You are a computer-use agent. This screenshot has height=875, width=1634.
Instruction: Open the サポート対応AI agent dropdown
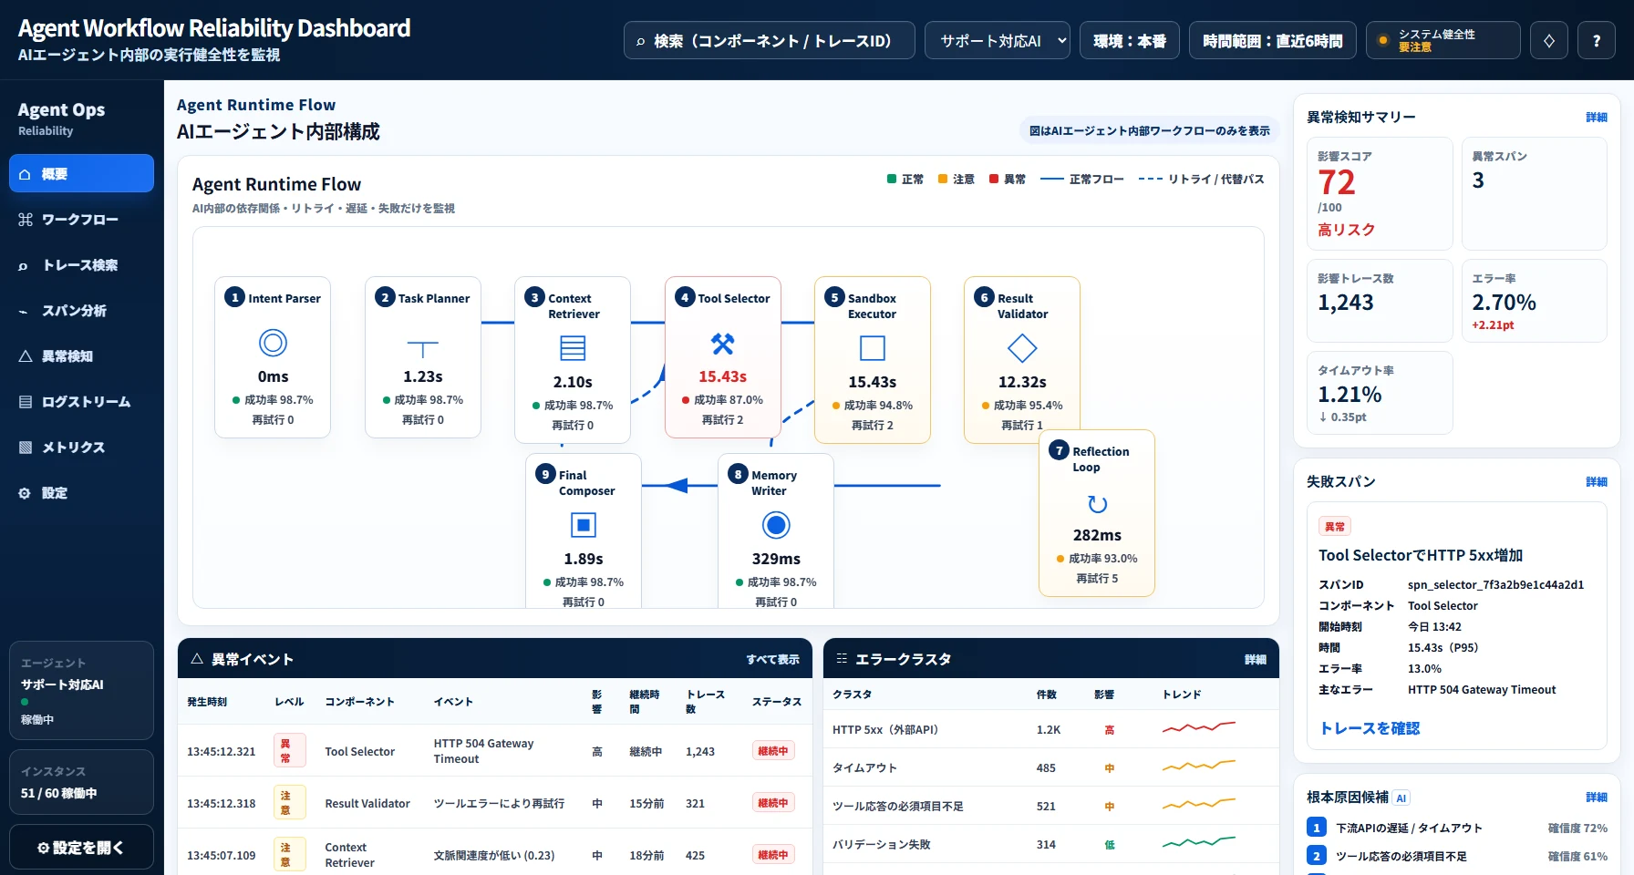[998, 40]
